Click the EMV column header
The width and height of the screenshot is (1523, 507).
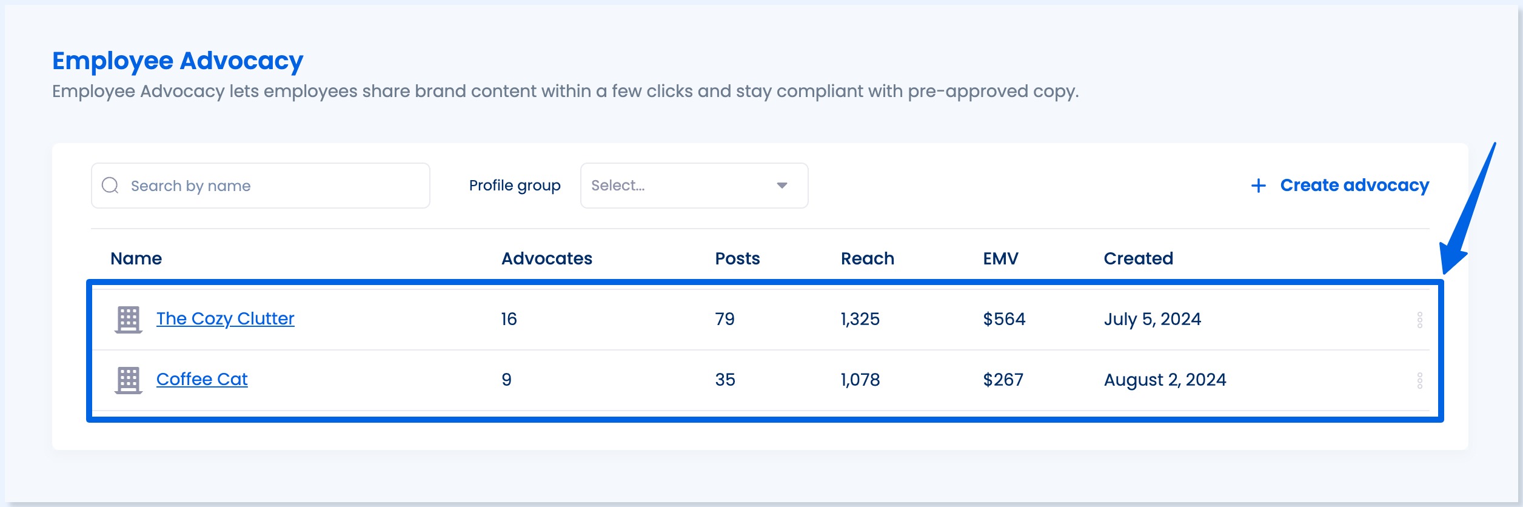tap(999, 258)
